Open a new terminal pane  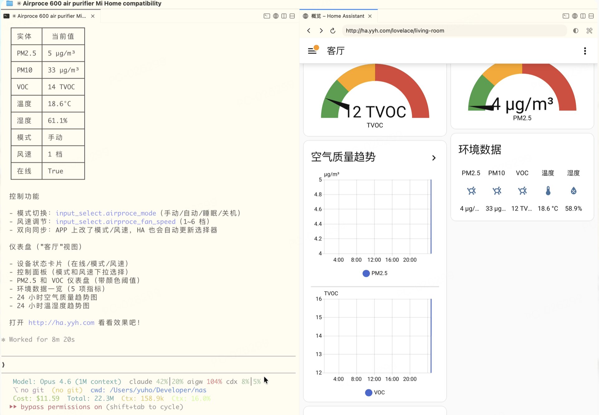coord(267,16)
